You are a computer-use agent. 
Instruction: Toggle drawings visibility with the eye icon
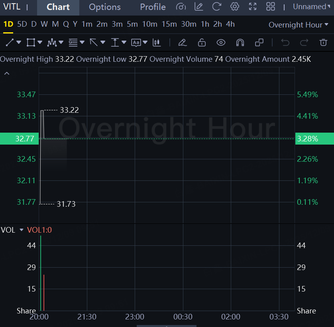click(x=221, y=42)
